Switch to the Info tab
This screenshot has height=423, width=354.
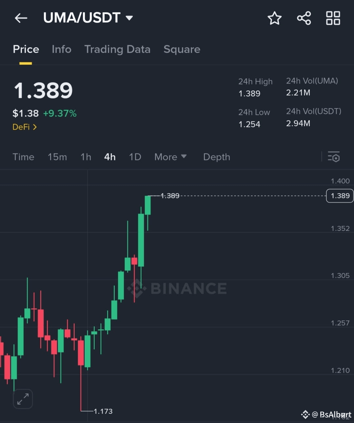point(61,49)
